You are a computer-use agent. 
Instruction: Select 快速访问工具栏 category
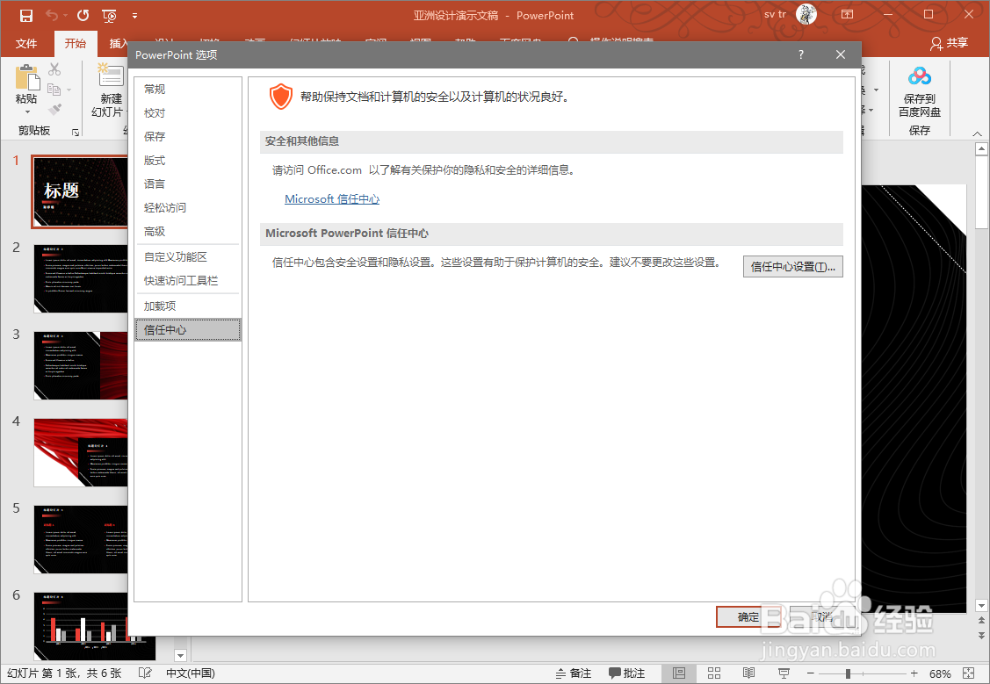click(188, 281)
